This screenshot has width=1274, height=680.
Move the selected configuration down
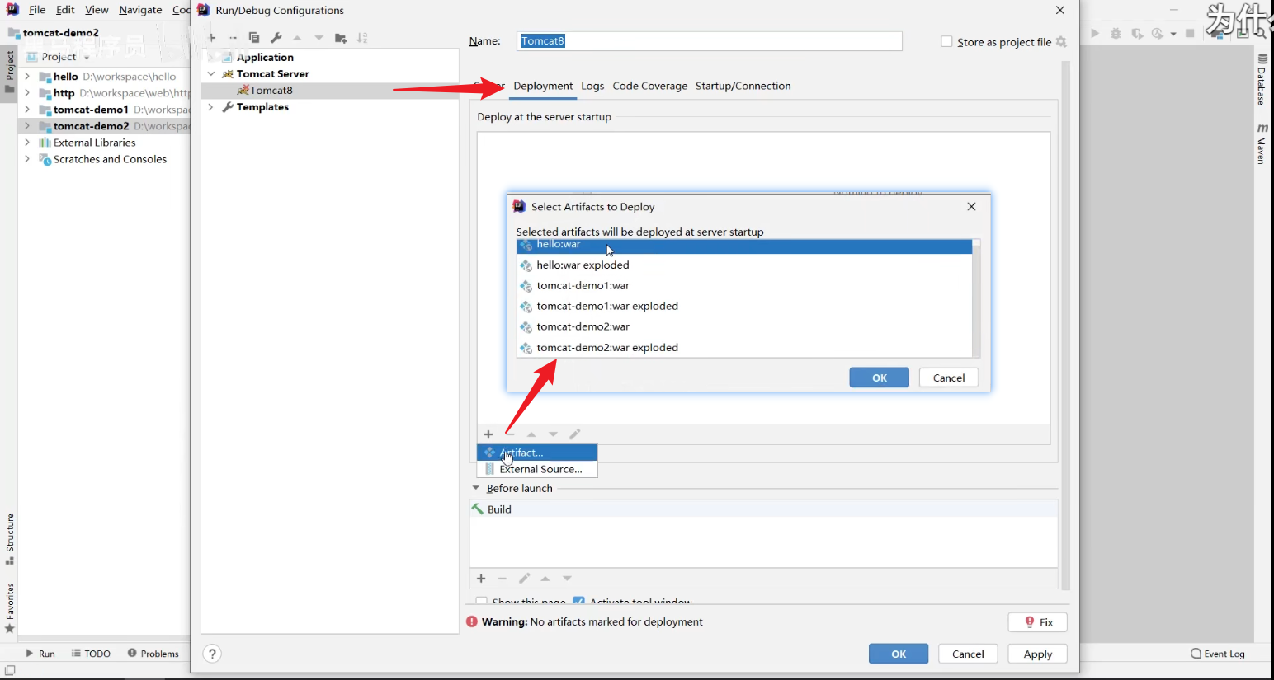point(318,38)
